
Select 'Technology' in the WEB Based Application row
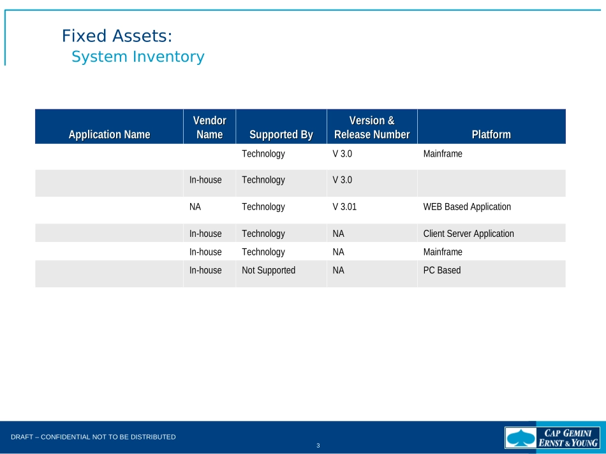[263, 207]
